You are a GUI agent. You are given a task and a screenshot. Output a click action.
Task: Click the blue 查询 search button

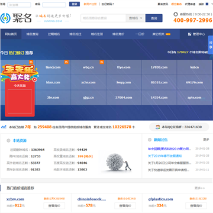(154, 18)
